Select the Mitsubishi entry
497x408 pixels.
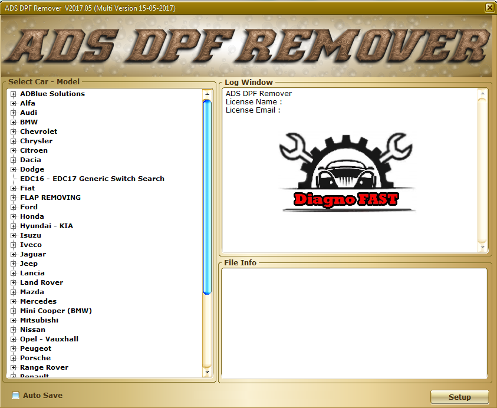[x=40, y=320]
